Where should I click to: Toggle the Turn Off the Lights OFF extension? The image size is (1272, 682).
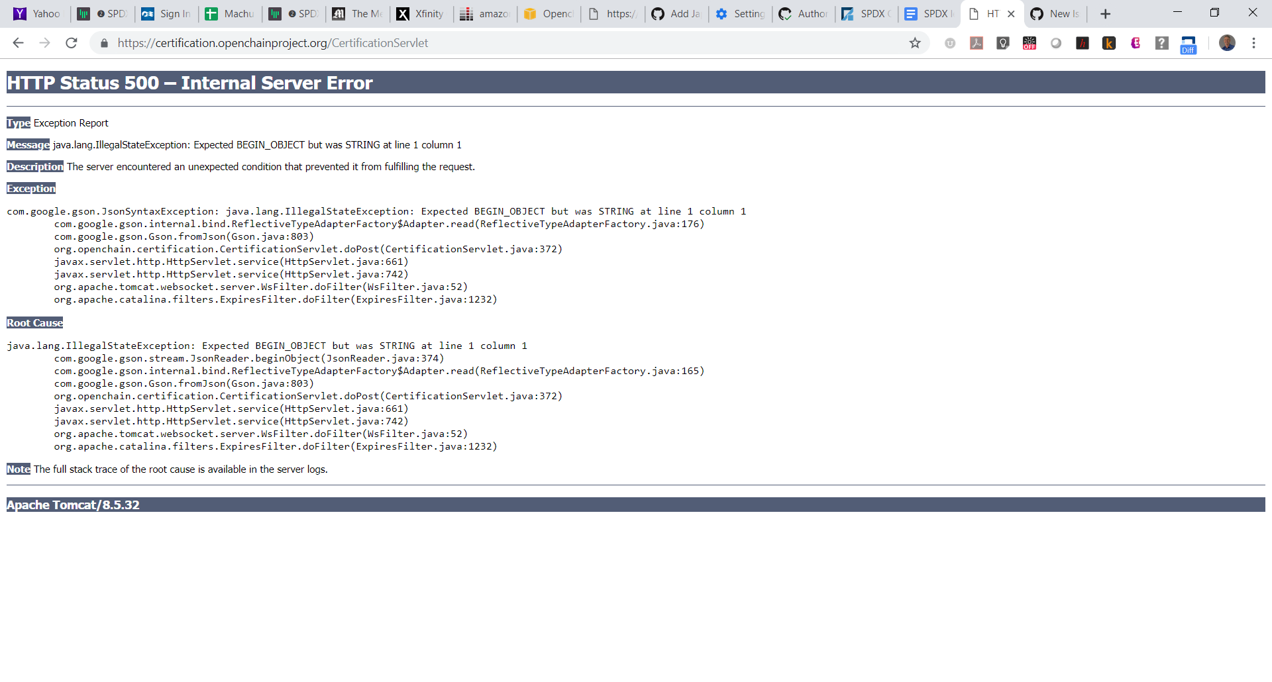pyautogui.click(x=1029, y=43)
